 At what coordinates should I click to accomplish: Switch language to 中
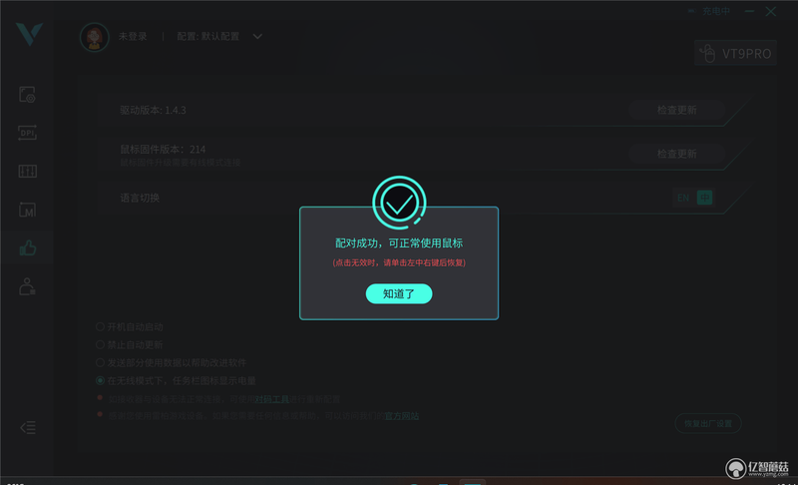coord(704,198)
